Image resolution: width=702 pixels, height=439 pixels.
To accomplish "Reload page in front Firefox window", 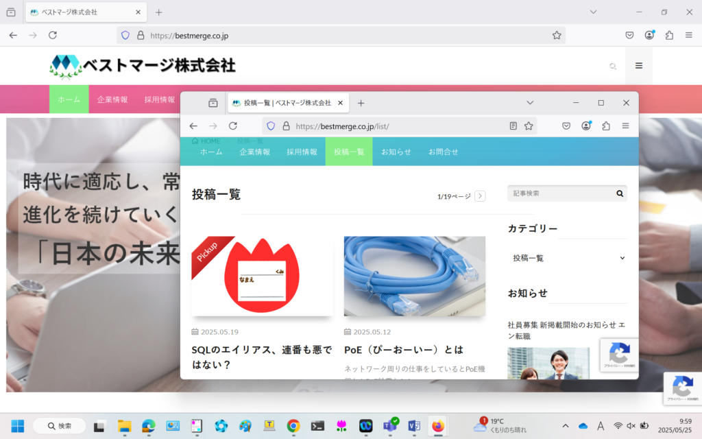I will tap(233, 126).
